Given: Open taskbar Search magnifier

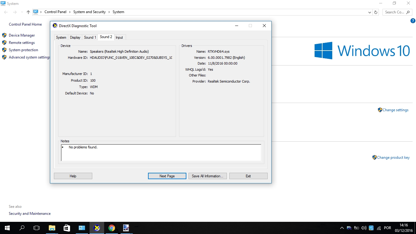Looking at the screenshot, I should (22, 228).
